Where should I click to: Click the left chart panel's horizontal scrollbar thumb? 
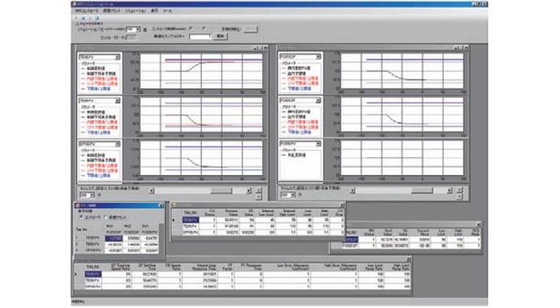[222, 190]
